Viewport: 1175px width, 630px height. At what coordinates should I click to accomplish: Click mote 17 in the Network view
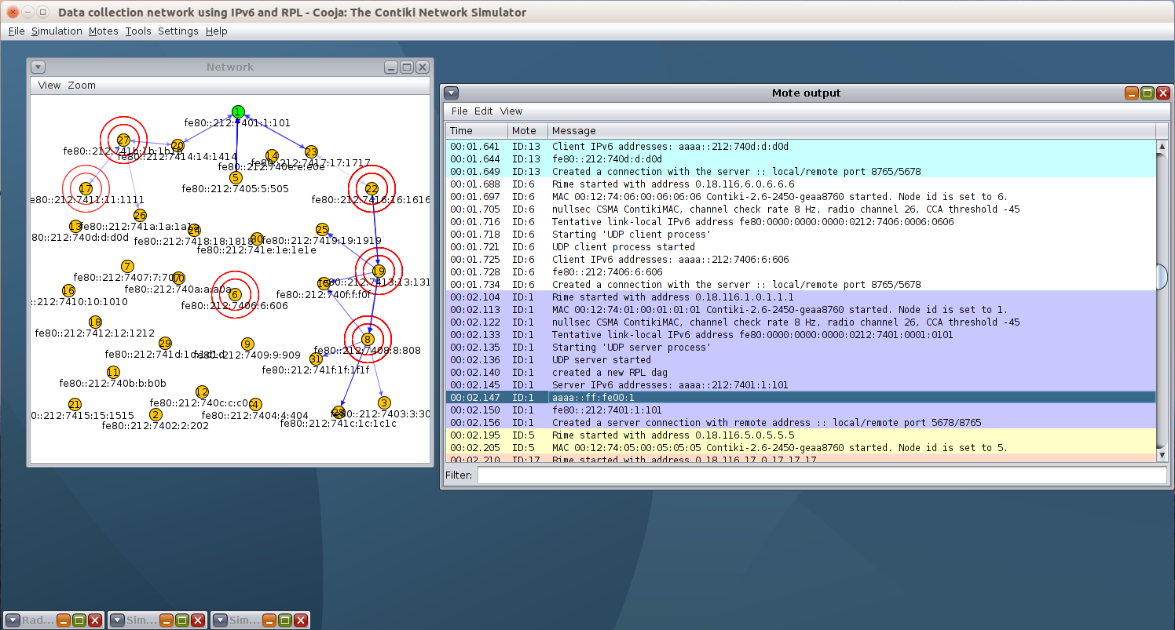(86, 188)
